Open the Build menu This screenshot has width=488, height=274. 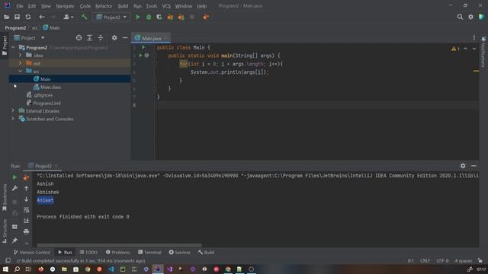pos(123,6)
